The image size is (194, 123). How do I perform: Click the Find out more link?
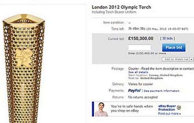coord(169,114)
